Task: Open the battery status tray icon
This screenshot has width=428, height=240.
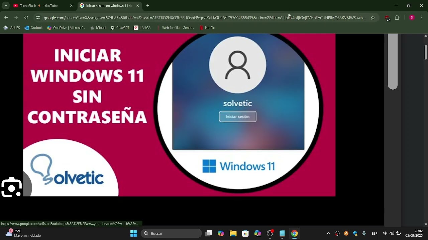Action: click(x=398, y=233)
